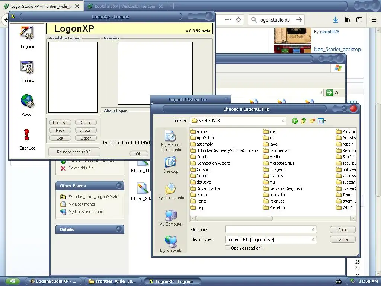Viewport: 381px width, 286px height.
Task: Click OK button in LogonXP window
Action: [138, 154]
